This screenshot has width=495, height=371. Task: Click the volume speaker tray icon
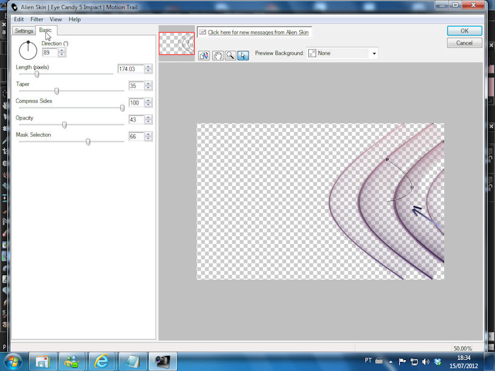[425, 362]
